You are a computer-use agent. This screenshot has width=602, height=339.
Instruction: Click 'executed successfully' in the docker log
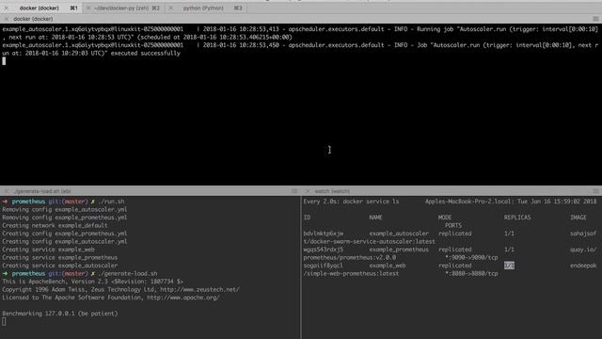(x=145, y=53)
